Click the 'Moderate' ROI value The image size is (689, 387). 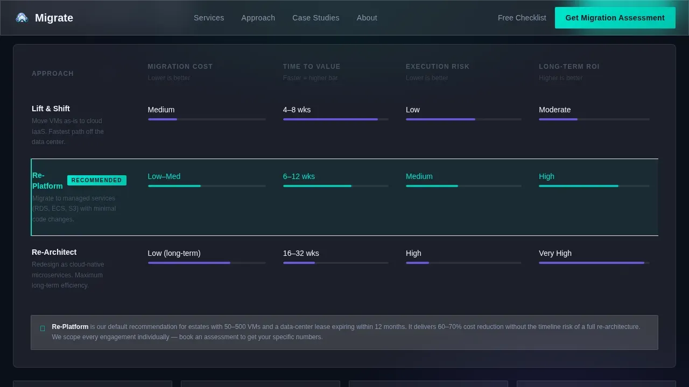(554, 110)
